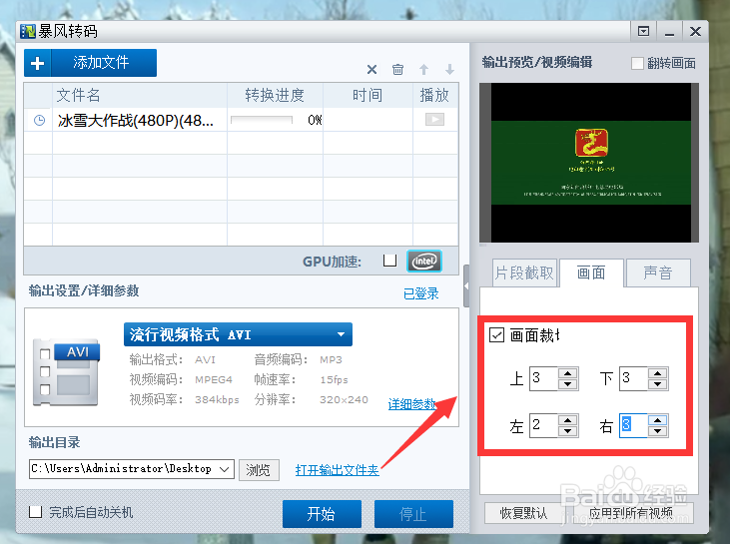Toggle 完成后自动关机 checkbox
Viewport: 730px width, 544px height.
pos(35,512)
